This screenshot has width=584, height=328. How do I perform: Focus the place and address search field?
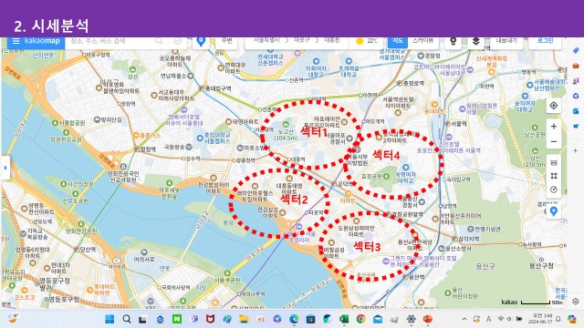click(x=111, y=41)
